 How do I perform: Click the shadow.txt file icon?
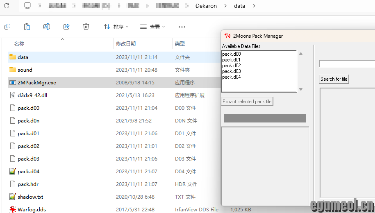click(12, 197)
